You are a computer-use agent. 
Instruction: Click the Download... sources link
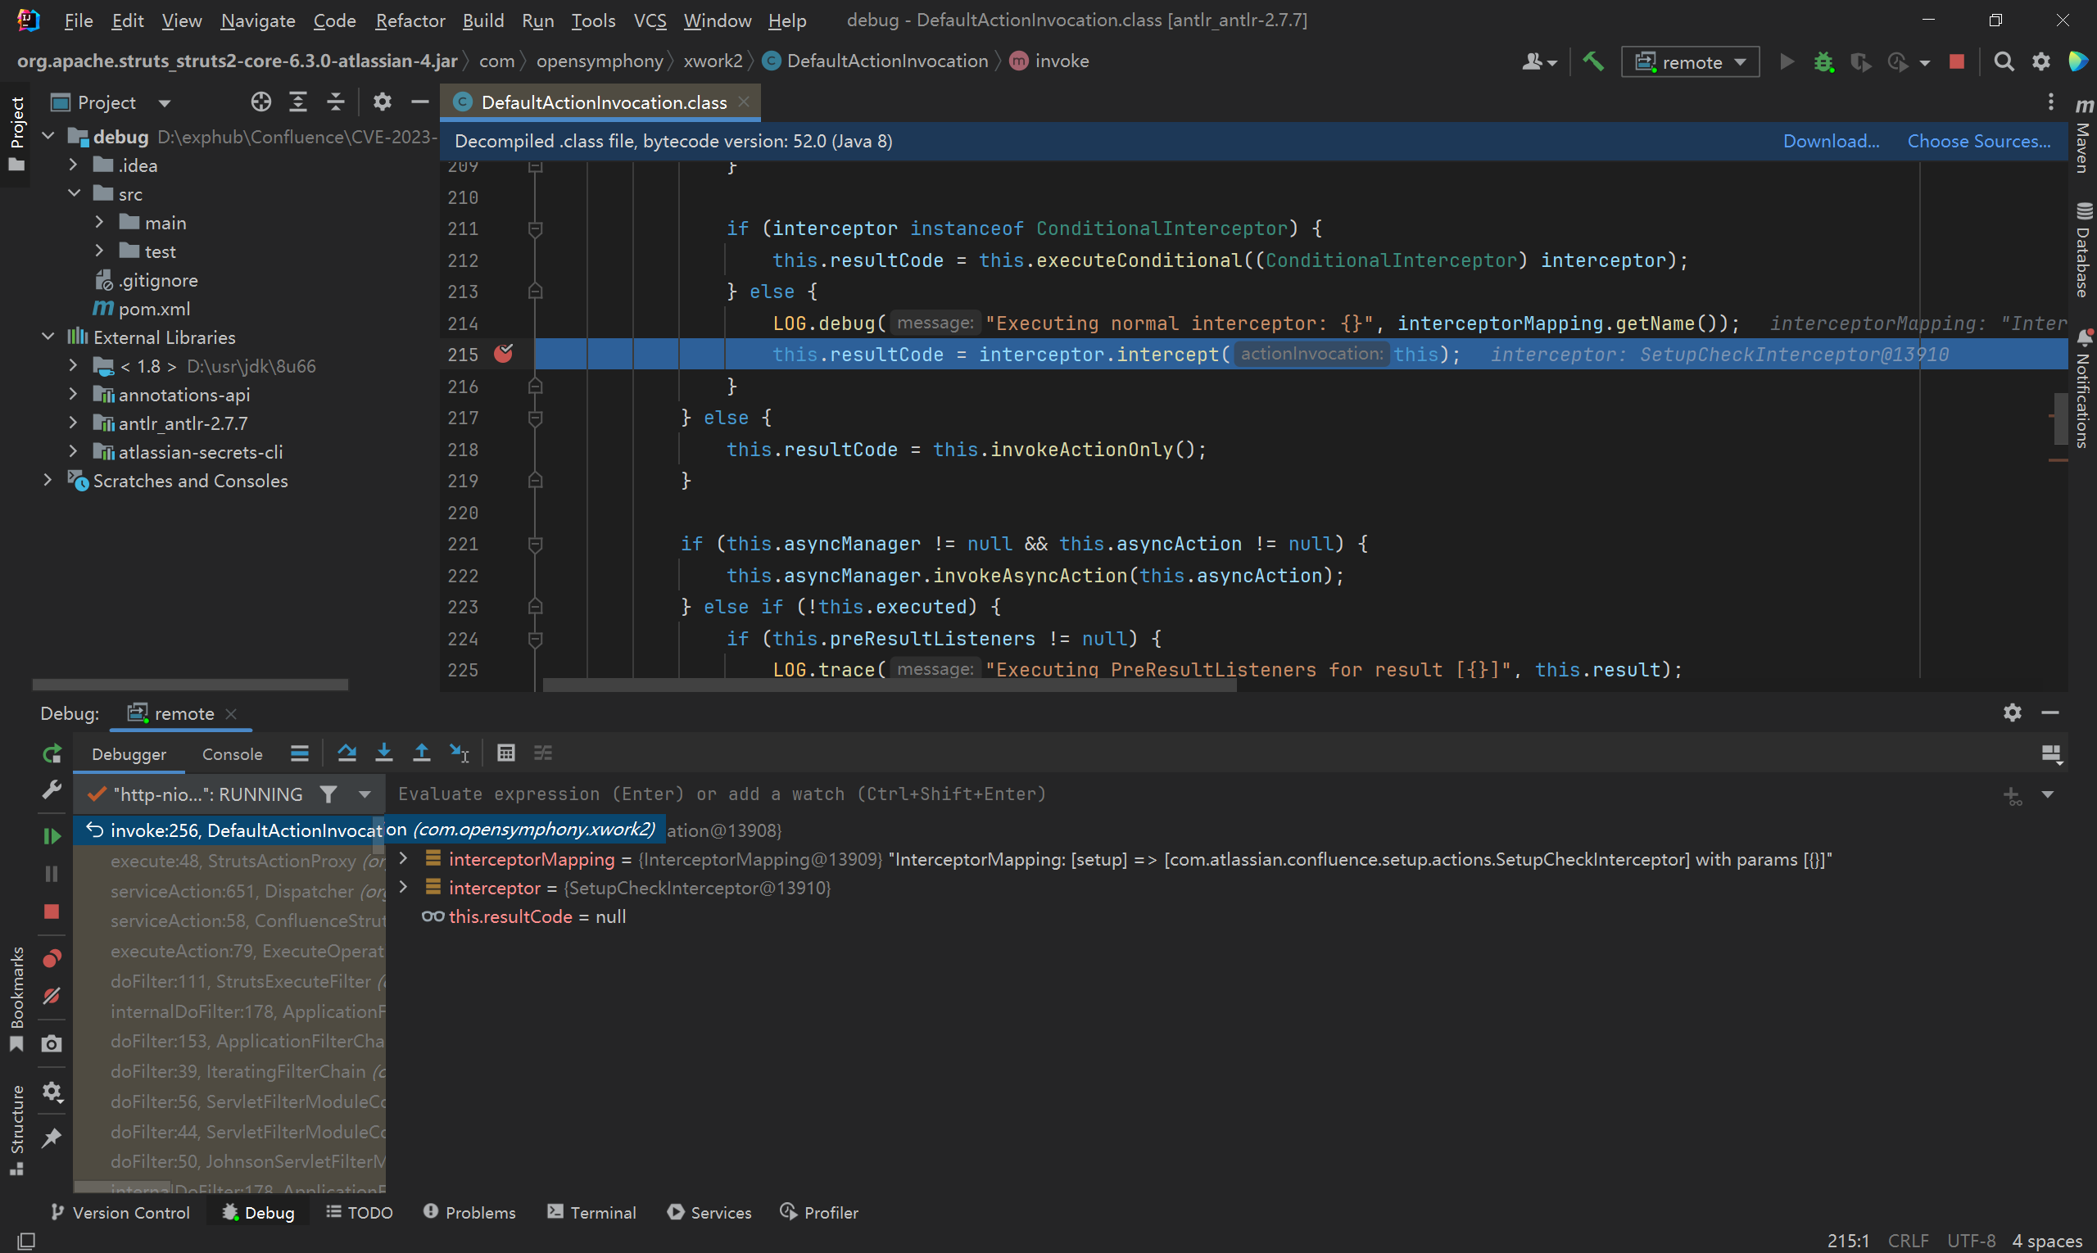click(1831, 141)
